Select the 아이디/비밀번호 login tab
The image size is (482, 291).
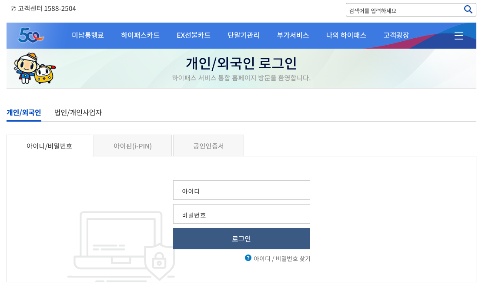tap(49, 146)
